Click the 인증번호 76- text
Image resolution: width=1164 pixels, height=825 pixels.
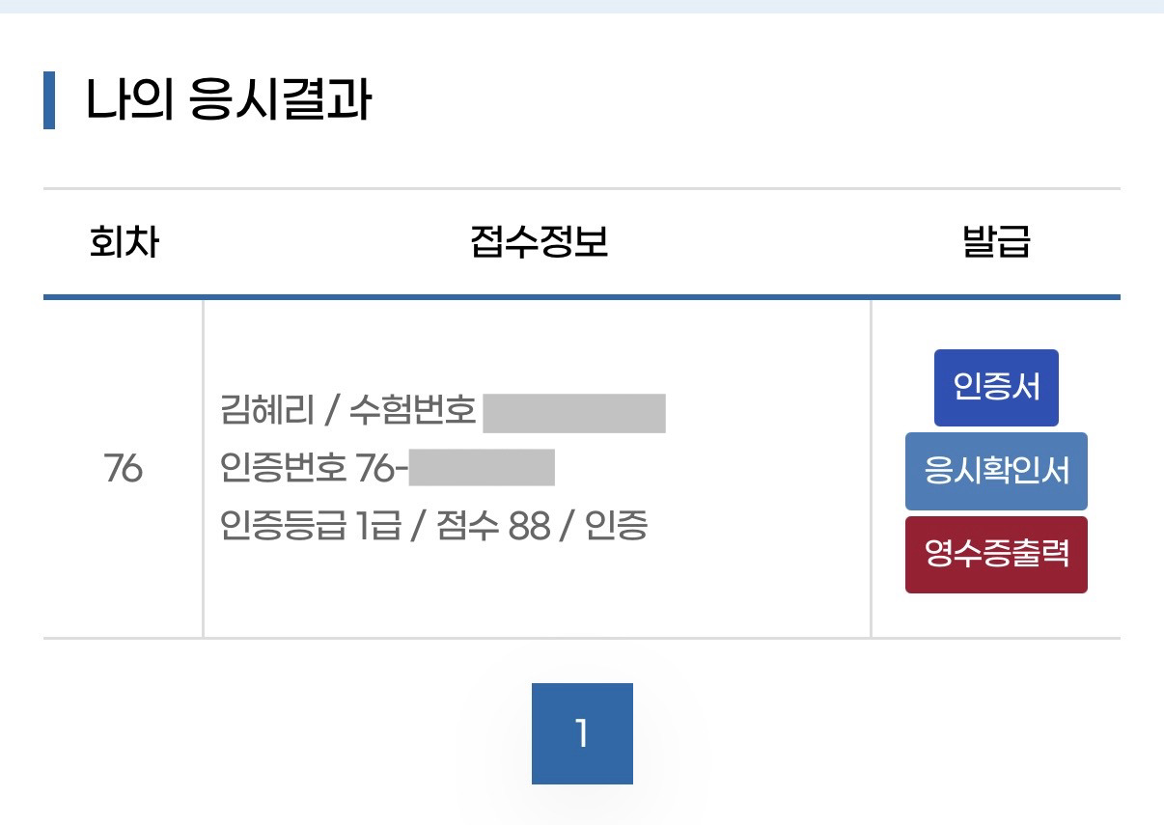[314, 469]
